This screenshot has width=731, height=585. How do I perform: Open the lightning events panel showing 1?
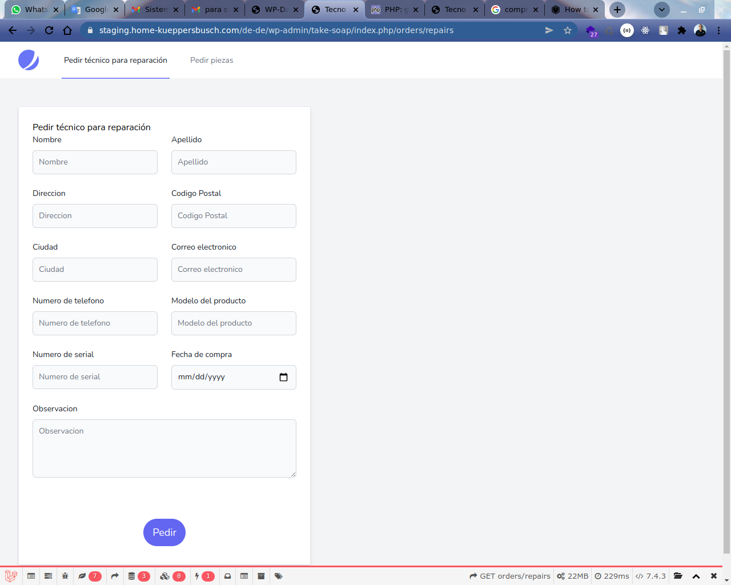pos(204,576)
